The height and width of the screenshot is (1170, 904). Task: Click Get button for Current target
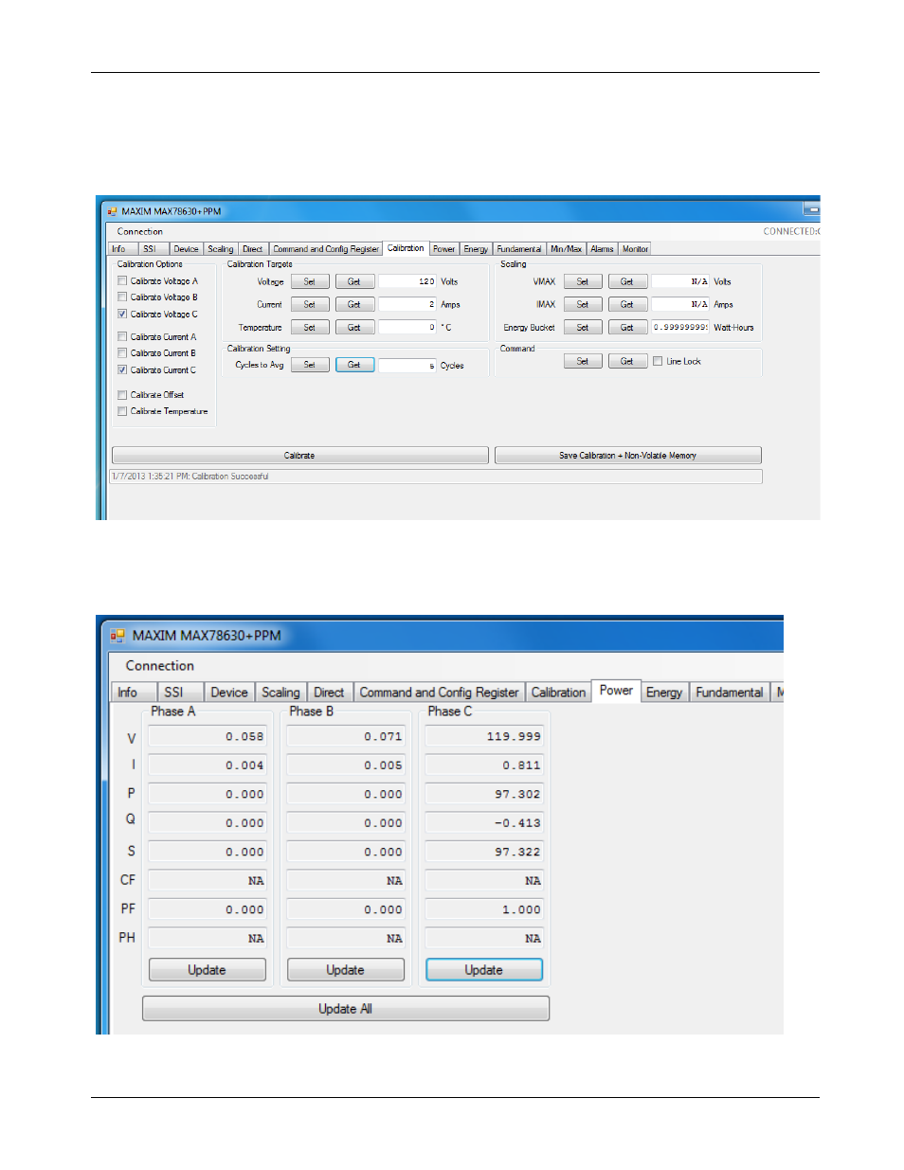pos(354,304)
